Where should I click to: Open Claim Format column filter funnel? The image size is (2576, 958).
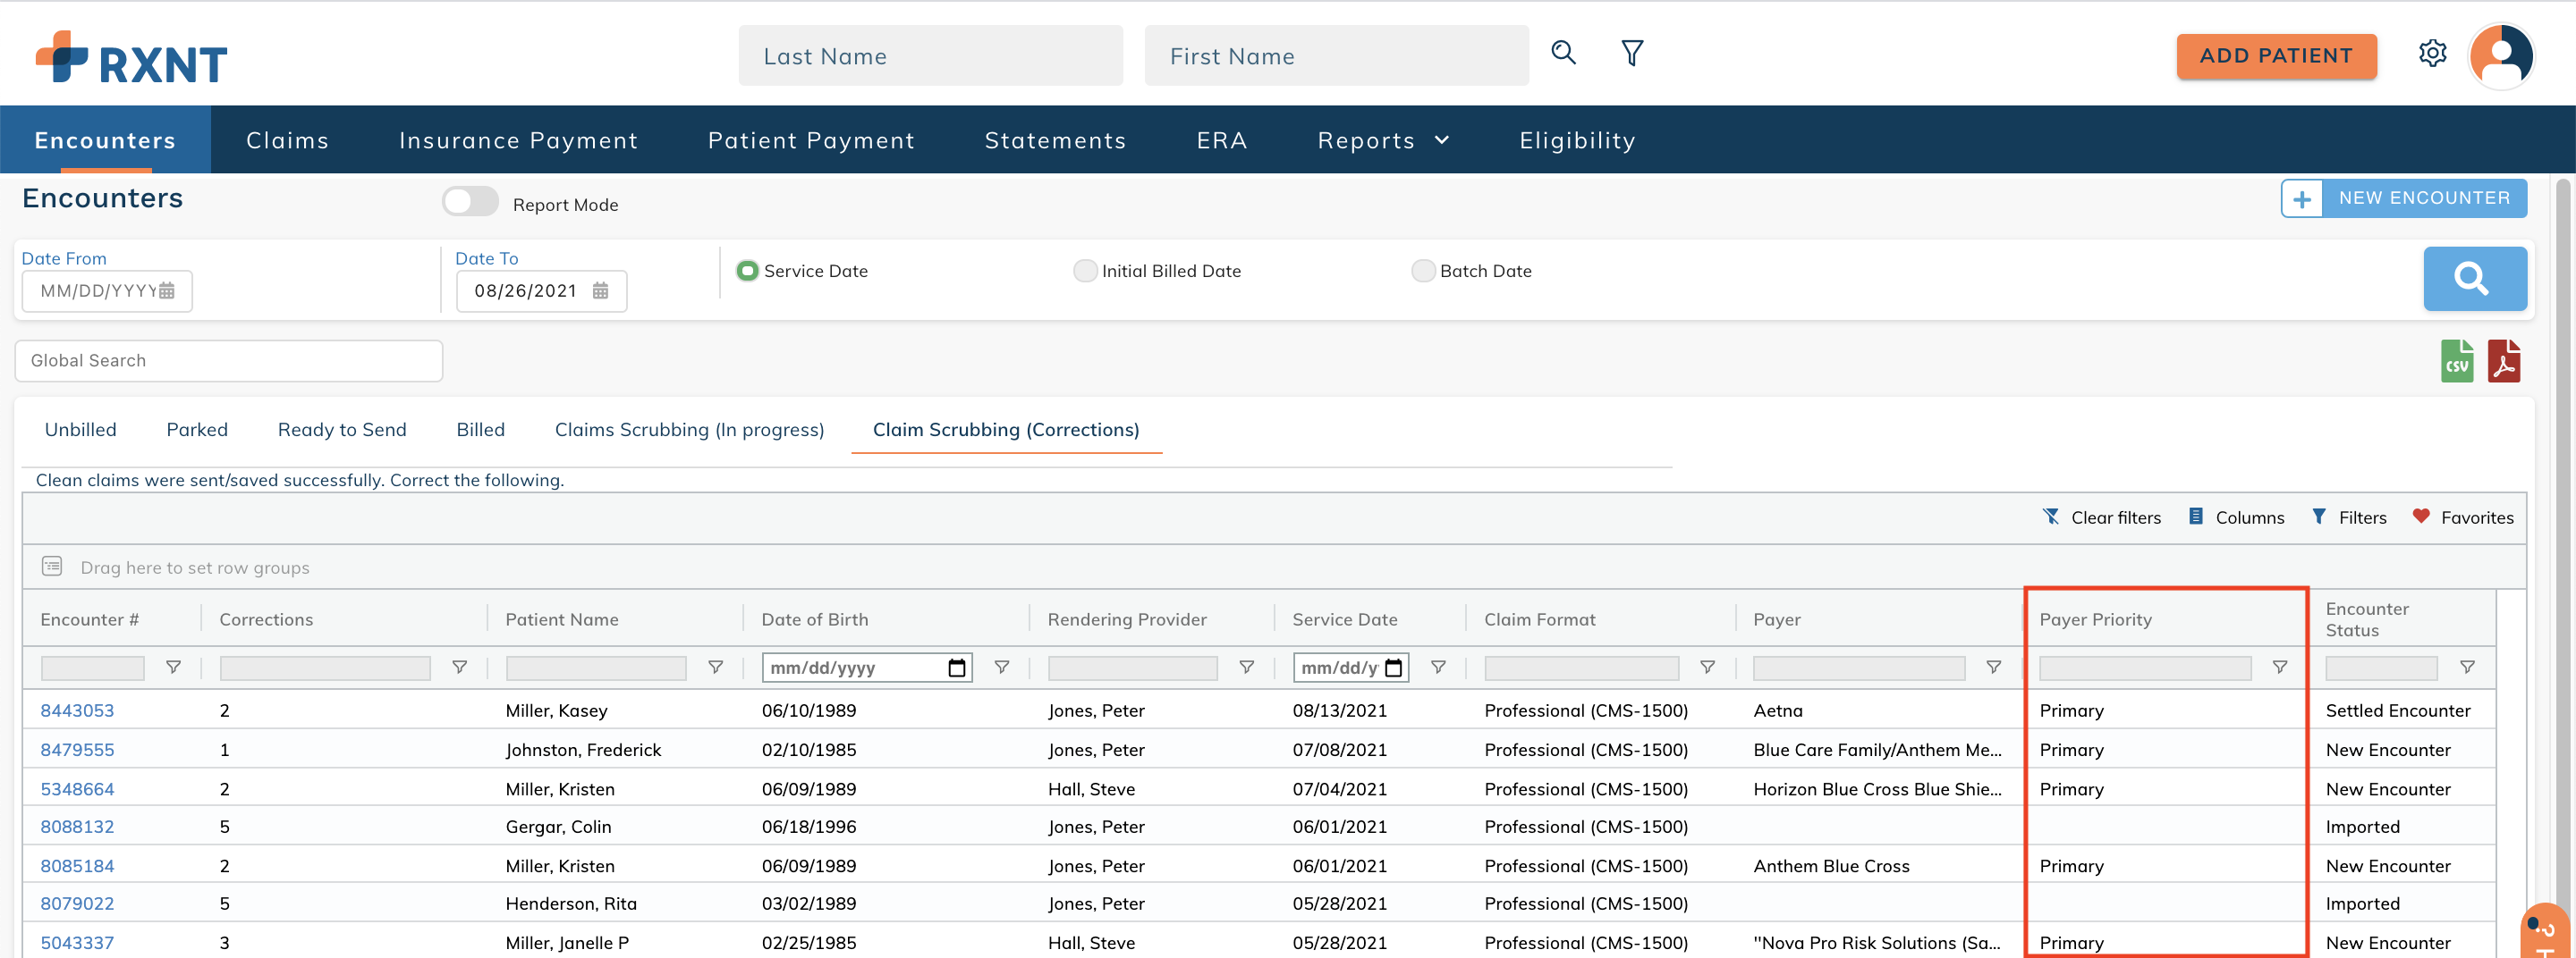tap(1707, 668)
